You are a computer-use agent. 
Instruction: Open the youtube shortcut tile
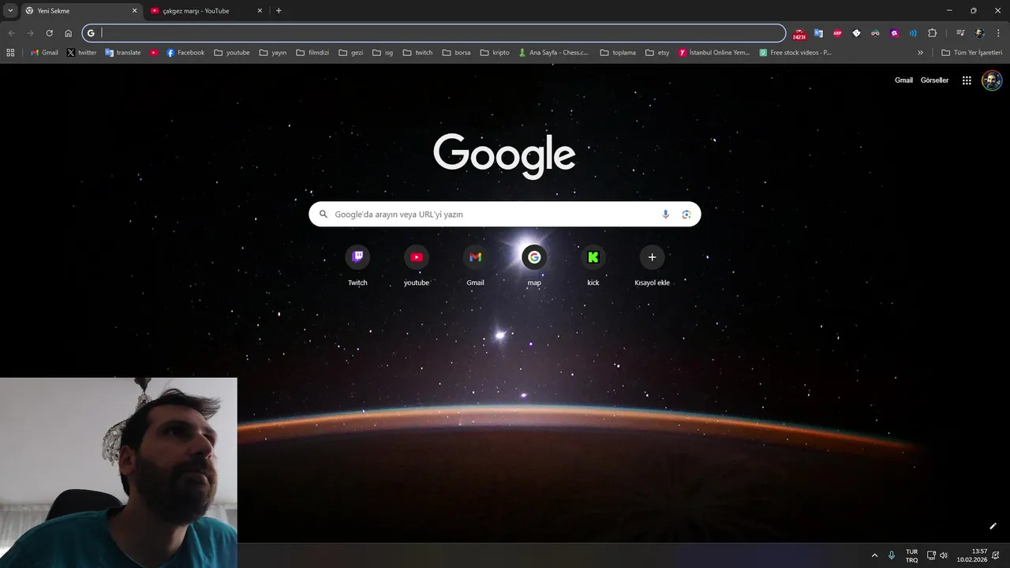coord(417,266)
